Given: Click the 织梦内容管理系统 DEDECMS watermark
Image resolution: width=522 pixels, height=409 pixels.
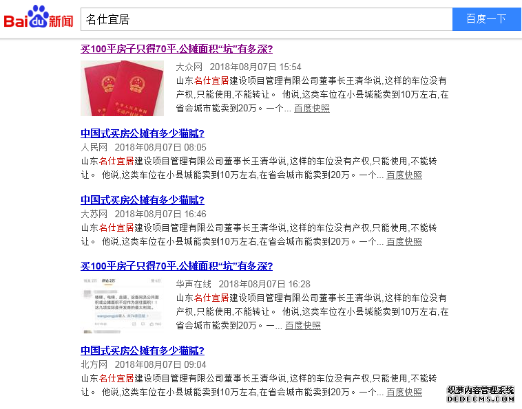Looking at the screenshot, I should [481, 395].
